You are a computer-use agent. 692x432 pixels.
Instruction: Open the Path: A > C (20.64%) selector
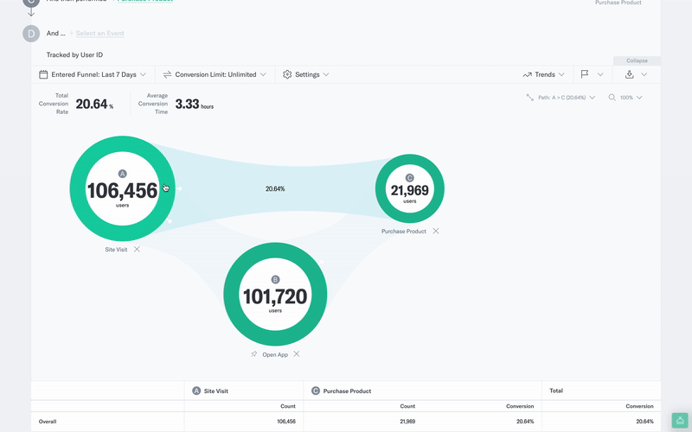[561, 98]
